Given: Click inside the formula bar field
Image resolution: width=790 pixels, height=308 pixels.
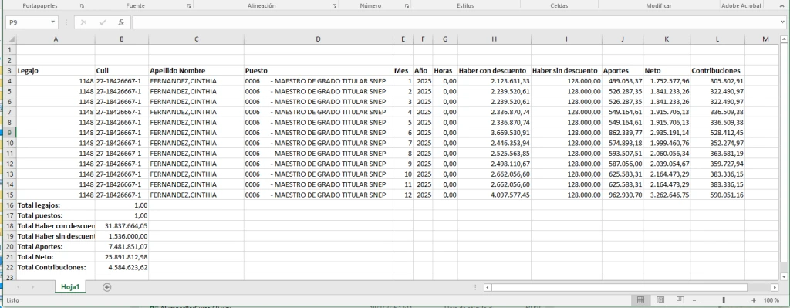Looking at the screenshot, I should click(455, 22).
